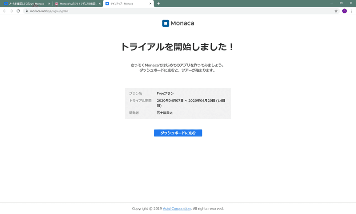
Task: Switch to the Monacaへようこそ tab
Action: [77, 4]
